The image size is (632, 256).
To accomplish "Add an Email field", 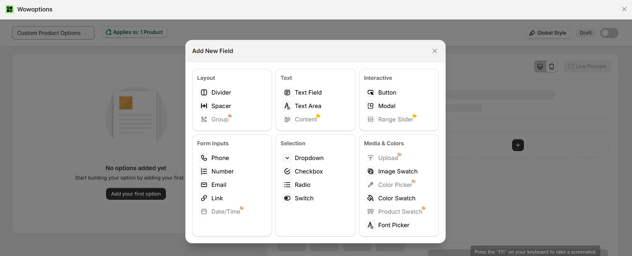I will [218, 185].
